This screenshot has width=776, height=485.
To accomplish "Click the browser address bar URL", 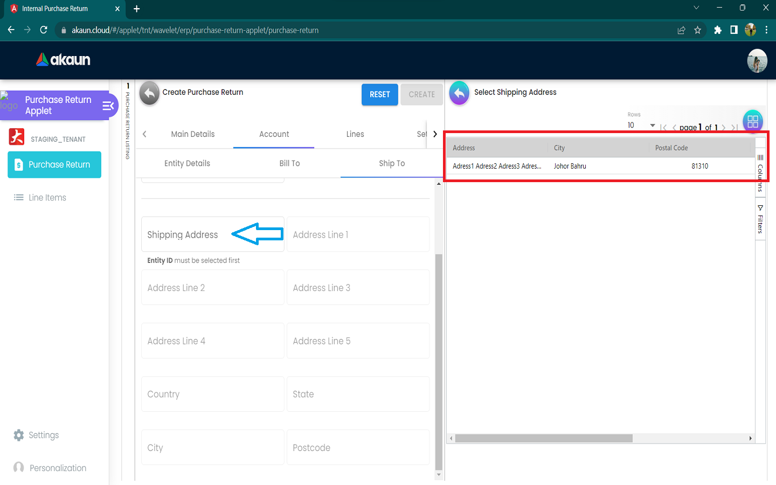I will point(195,30).
